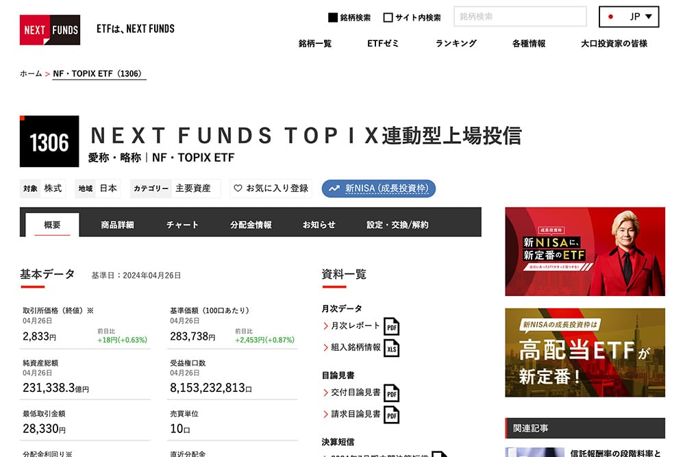The width and height of the screenshot is (685, 457).
Task: Click the 8,153,232,813口 units value
Action: point(211,388)
